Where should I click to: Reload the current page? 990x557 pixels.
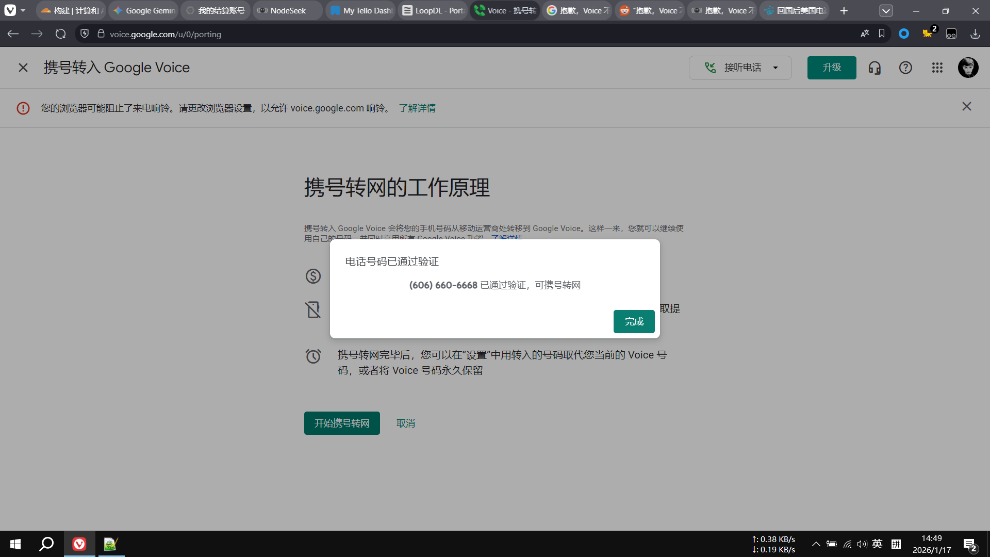(61, 34)
